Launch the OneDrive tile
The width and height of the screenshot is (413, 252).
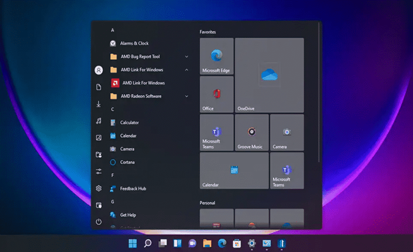(x=269, y=75)
